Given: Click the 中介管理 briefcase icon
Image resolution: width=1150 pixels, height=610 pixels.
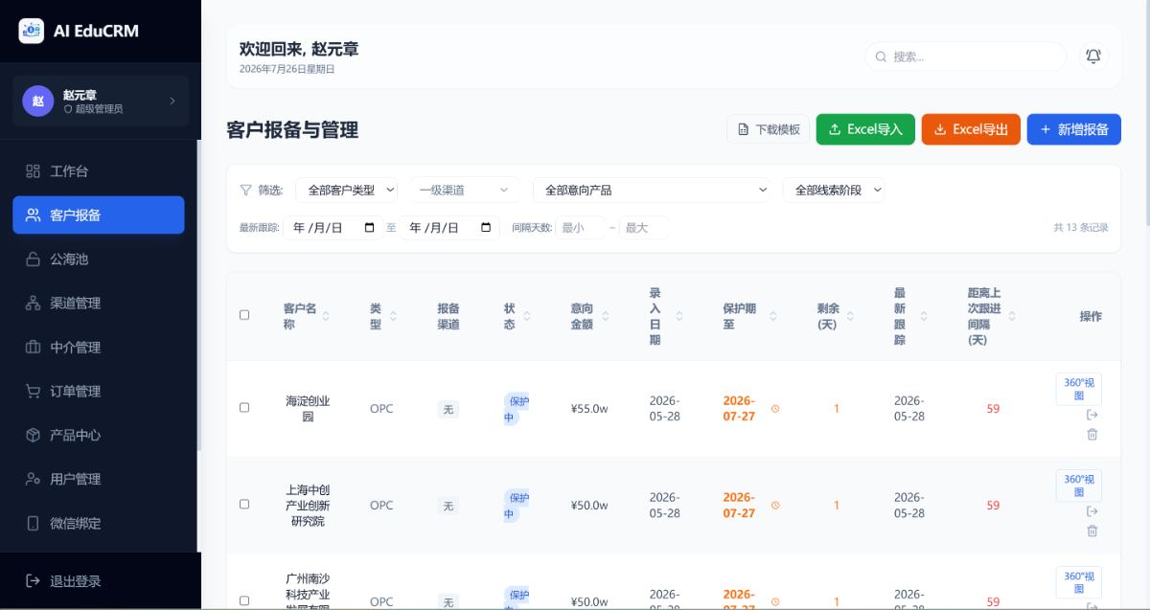Looking at the screenshot, I should click(33, 348).
